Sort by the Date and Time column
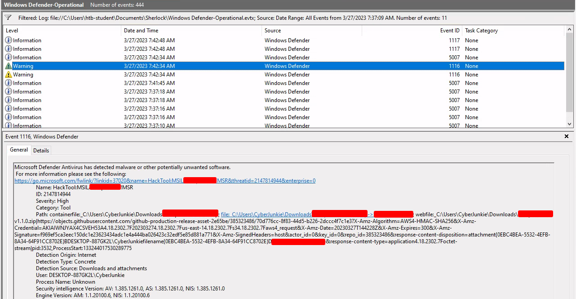 [x=141, y=31]
